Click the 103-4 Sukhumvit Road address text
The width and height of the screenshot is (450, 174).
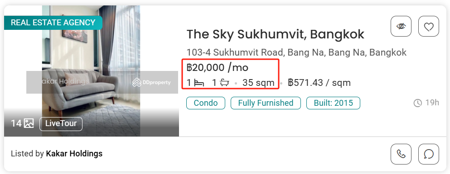click(296, 53)
